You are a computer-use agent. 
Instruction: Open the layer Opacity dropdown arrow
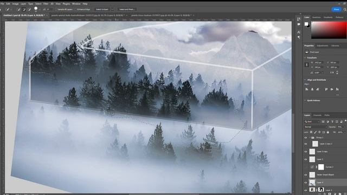[x=345, y=127]
